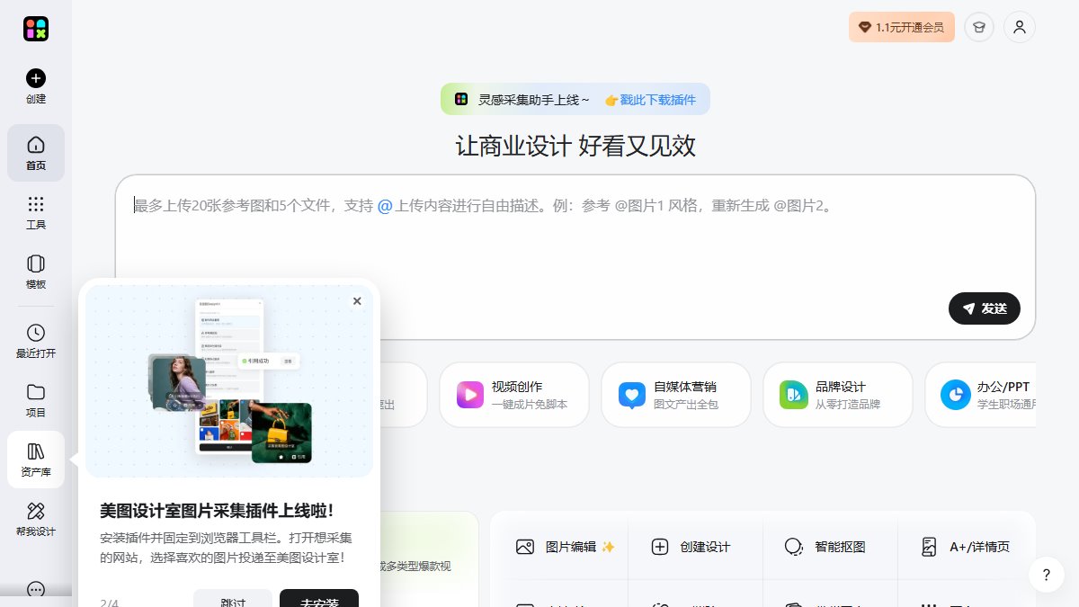Click the 办公/PPT blue pie icon
Screen dimensions: 1079x607
point(955,395)
